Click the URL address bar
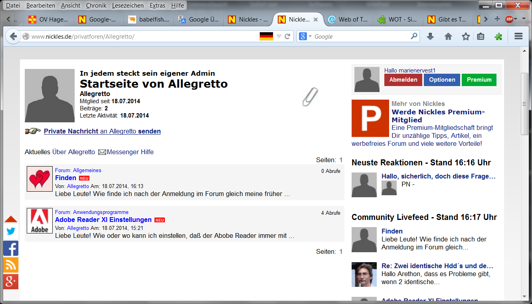Screen dimensions: 532x304 [144, 37]
